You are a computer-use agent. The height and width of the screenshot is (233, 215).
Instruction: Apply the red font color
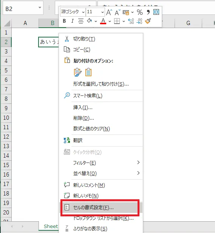pos(103,21)
